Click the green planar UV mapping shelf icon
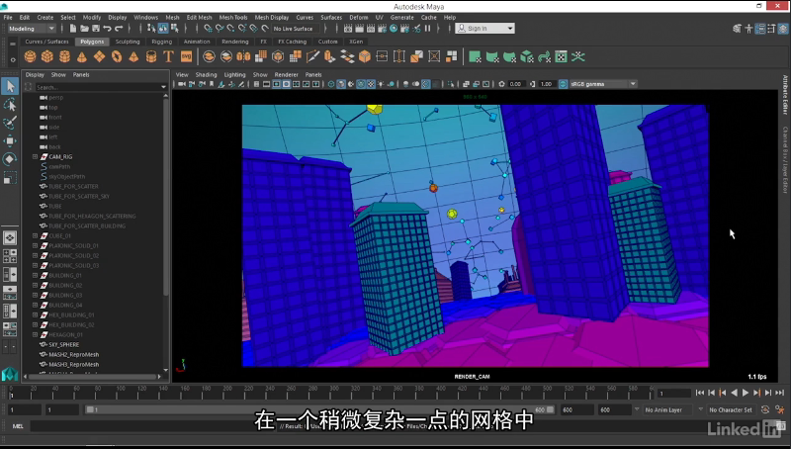 pyautogui.click(x=475, y=56)
